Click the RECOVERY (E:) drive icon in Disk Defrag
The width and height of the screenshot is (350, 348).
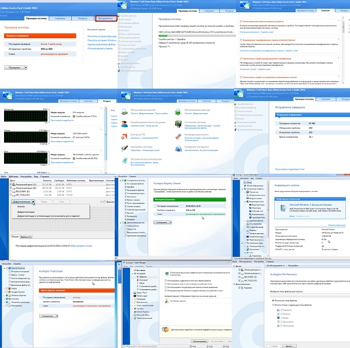pyautogui.click(x=13, y=191)
